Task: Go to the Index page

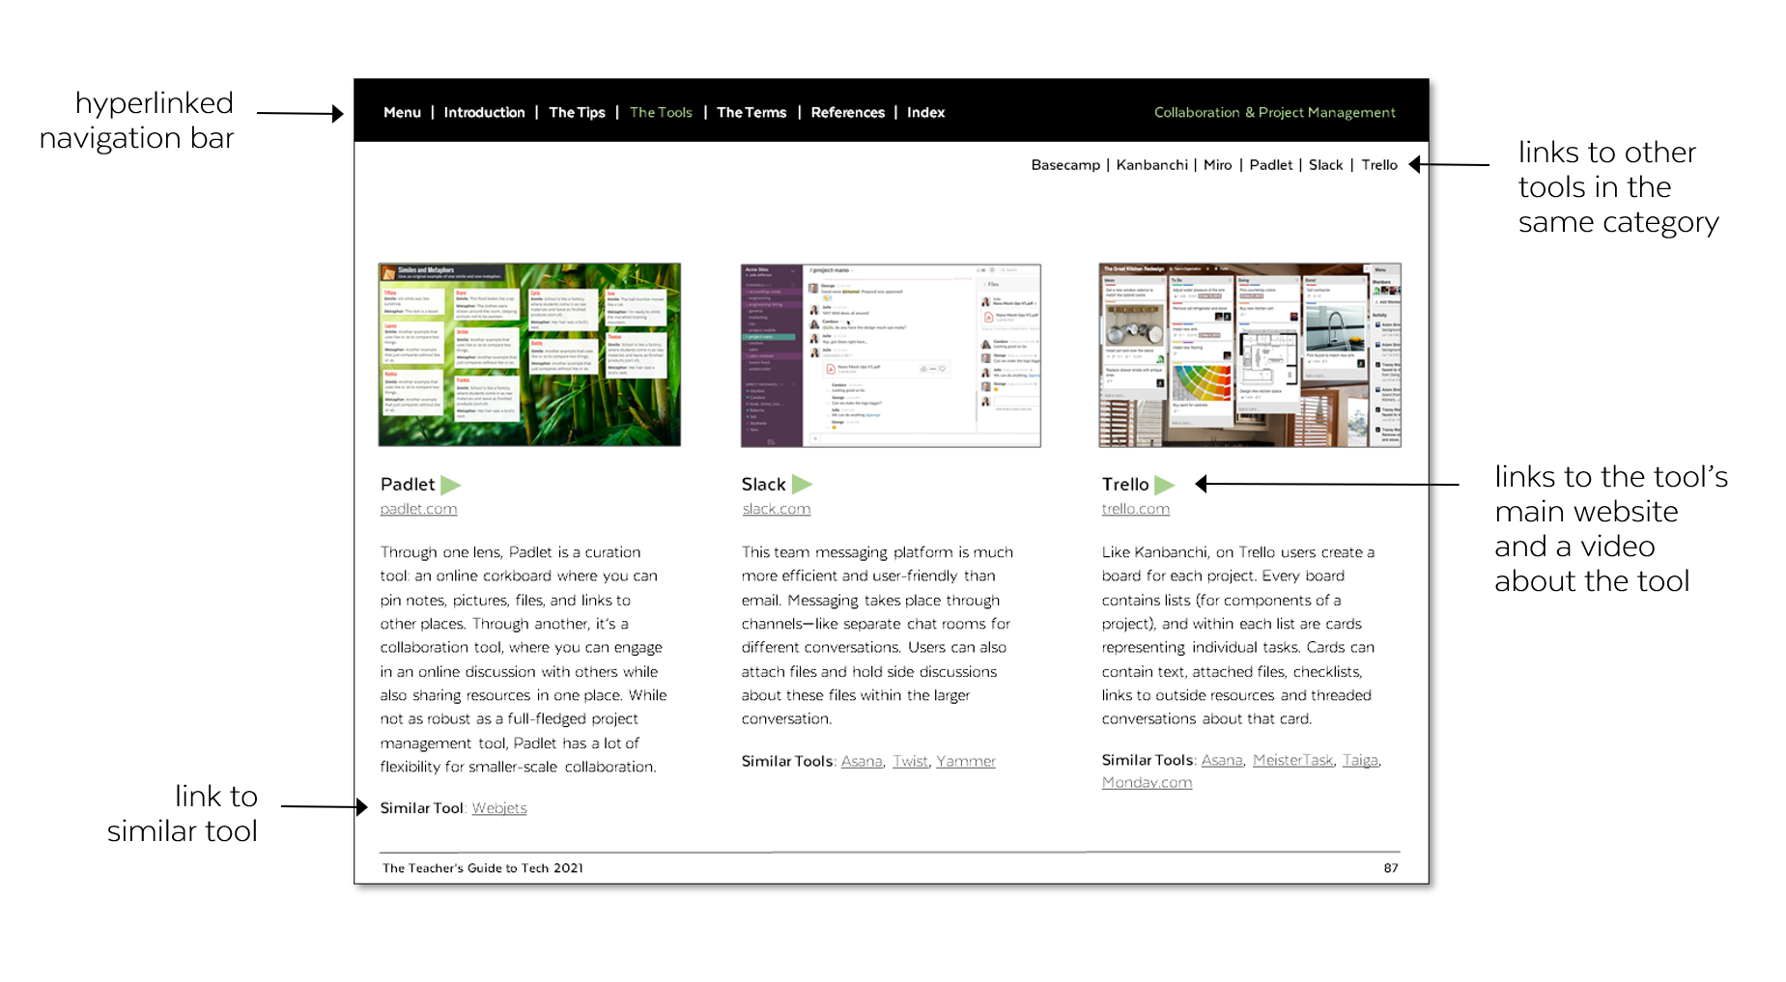Action: point(925,112)
